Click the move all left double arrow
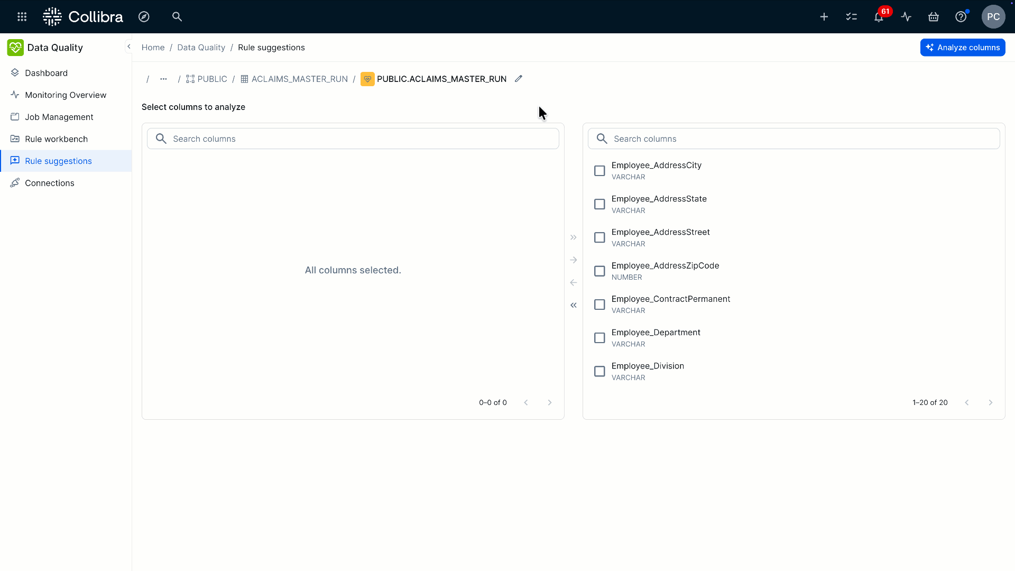Viewport: 1015px width, 571px height. click(574, 305)
